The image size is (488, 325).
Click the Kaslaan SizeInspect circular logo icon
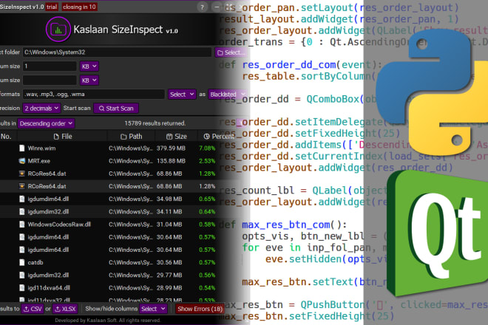click(58, 30)
